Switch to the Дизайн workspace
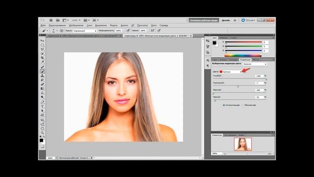Viewport: 314px width, 177px height. point(226,21)
